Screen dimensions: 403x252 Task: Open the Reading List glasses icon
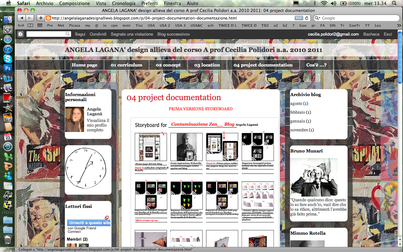point(21,26)
